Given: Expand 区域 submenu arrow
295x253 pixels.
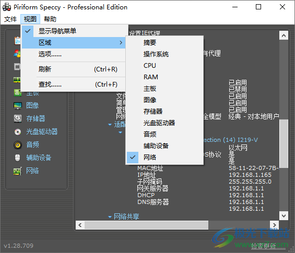Looking at the screenshot, I should click(x=121, y=43).
